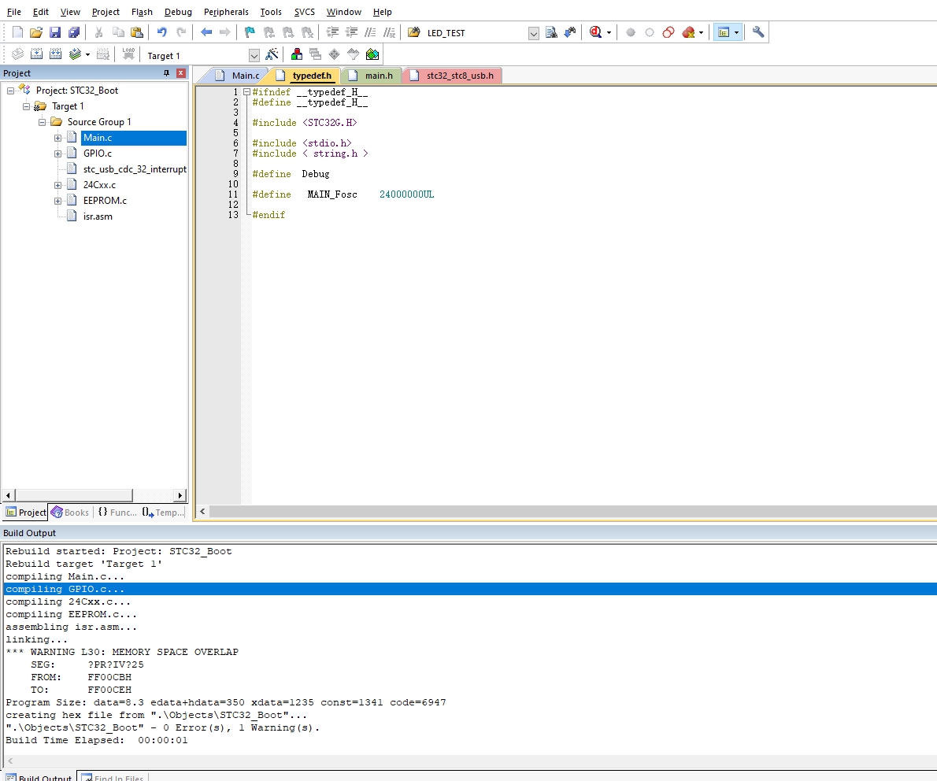Image resolution: width=937 pixels, height=781 pixels.
Task: Click the LED_TEST find text field
Action: click(476, 33)
